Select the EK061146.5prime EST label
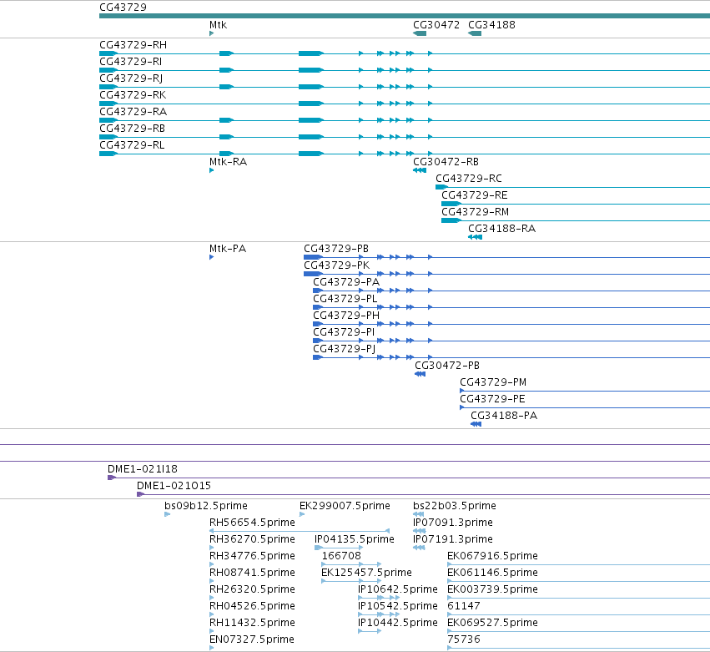Viewport: 710px width, 652px height. tap(492, 574)
